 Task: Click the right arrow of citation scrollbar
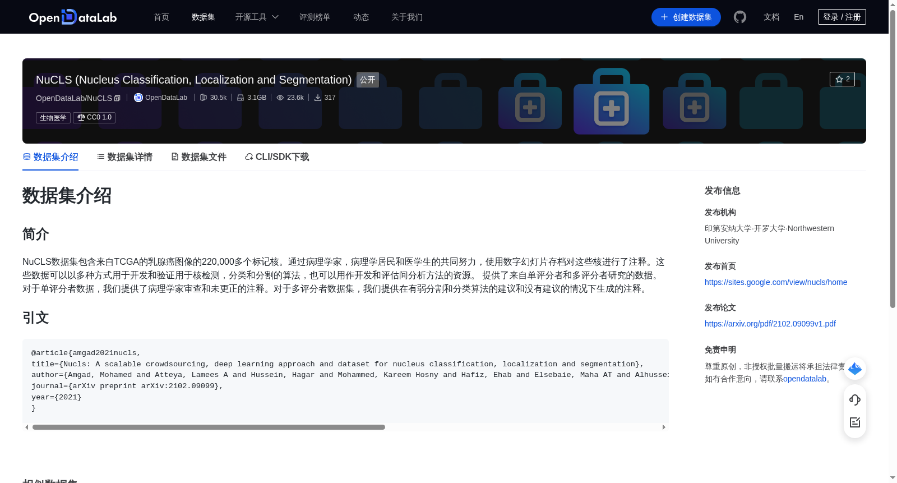664,427
